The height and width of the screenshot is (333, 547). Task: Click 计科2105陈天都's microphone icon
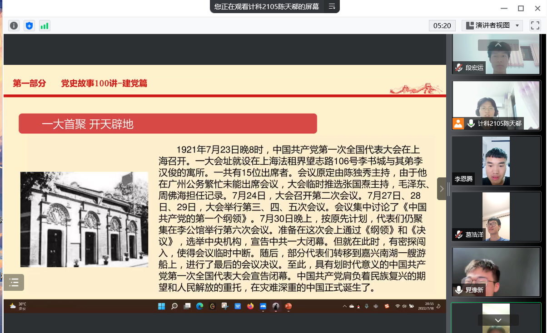[x=471, y=123]
